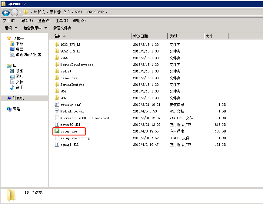
Task: Open the 查看 menu
Action: 44,20
